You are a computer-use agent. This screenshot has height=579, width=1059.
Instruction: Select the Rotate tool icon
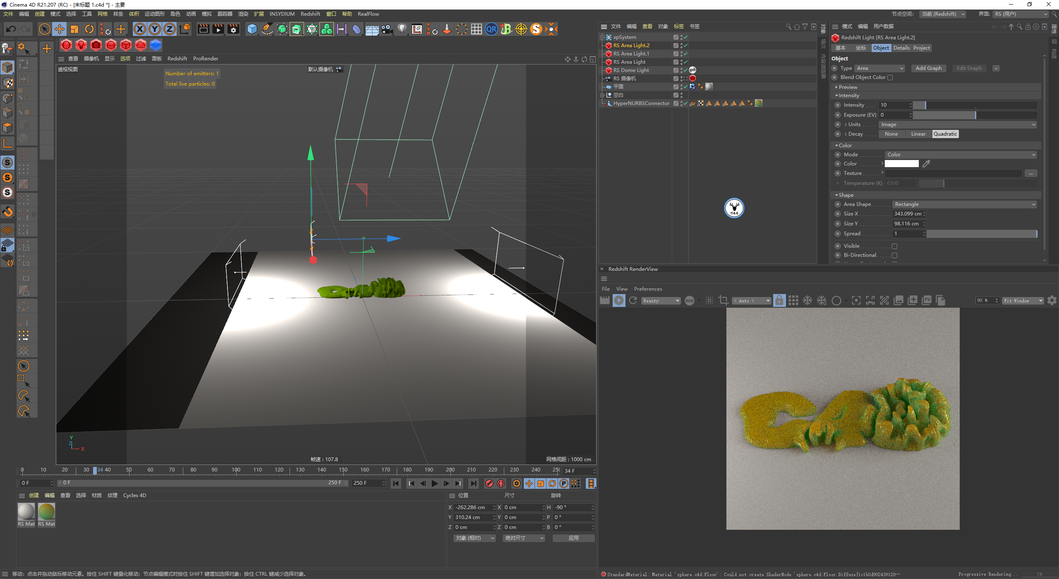[x=89, y=29]
